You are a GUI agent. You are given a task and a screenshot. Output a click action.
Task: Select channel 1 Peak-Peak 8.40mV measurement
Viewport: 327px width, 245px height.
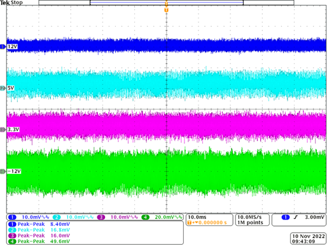(x=39, y=224)
